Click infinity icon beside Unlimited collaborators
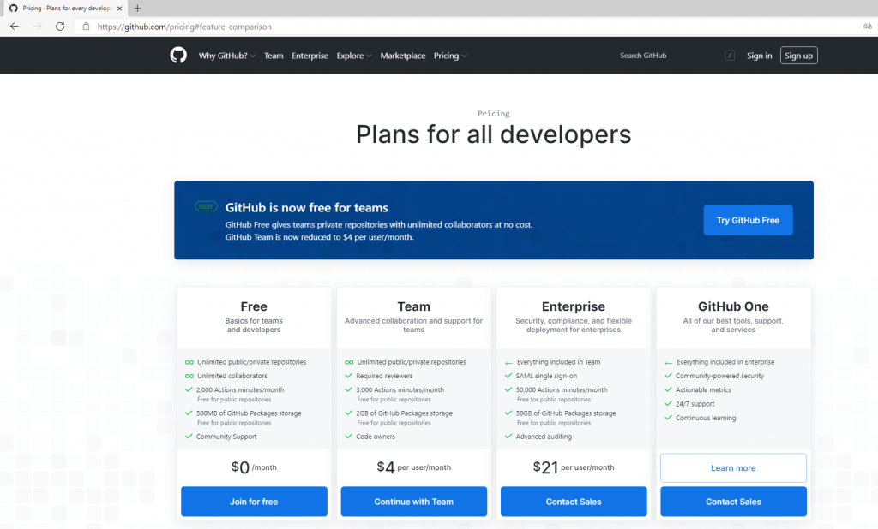 (189, 376)
